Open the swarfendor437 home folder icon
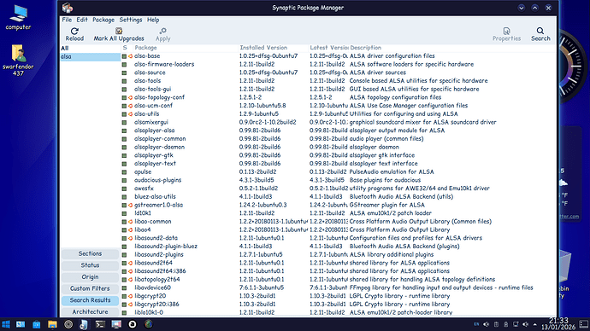The image size is (590, 331). [x=18, y=60]
